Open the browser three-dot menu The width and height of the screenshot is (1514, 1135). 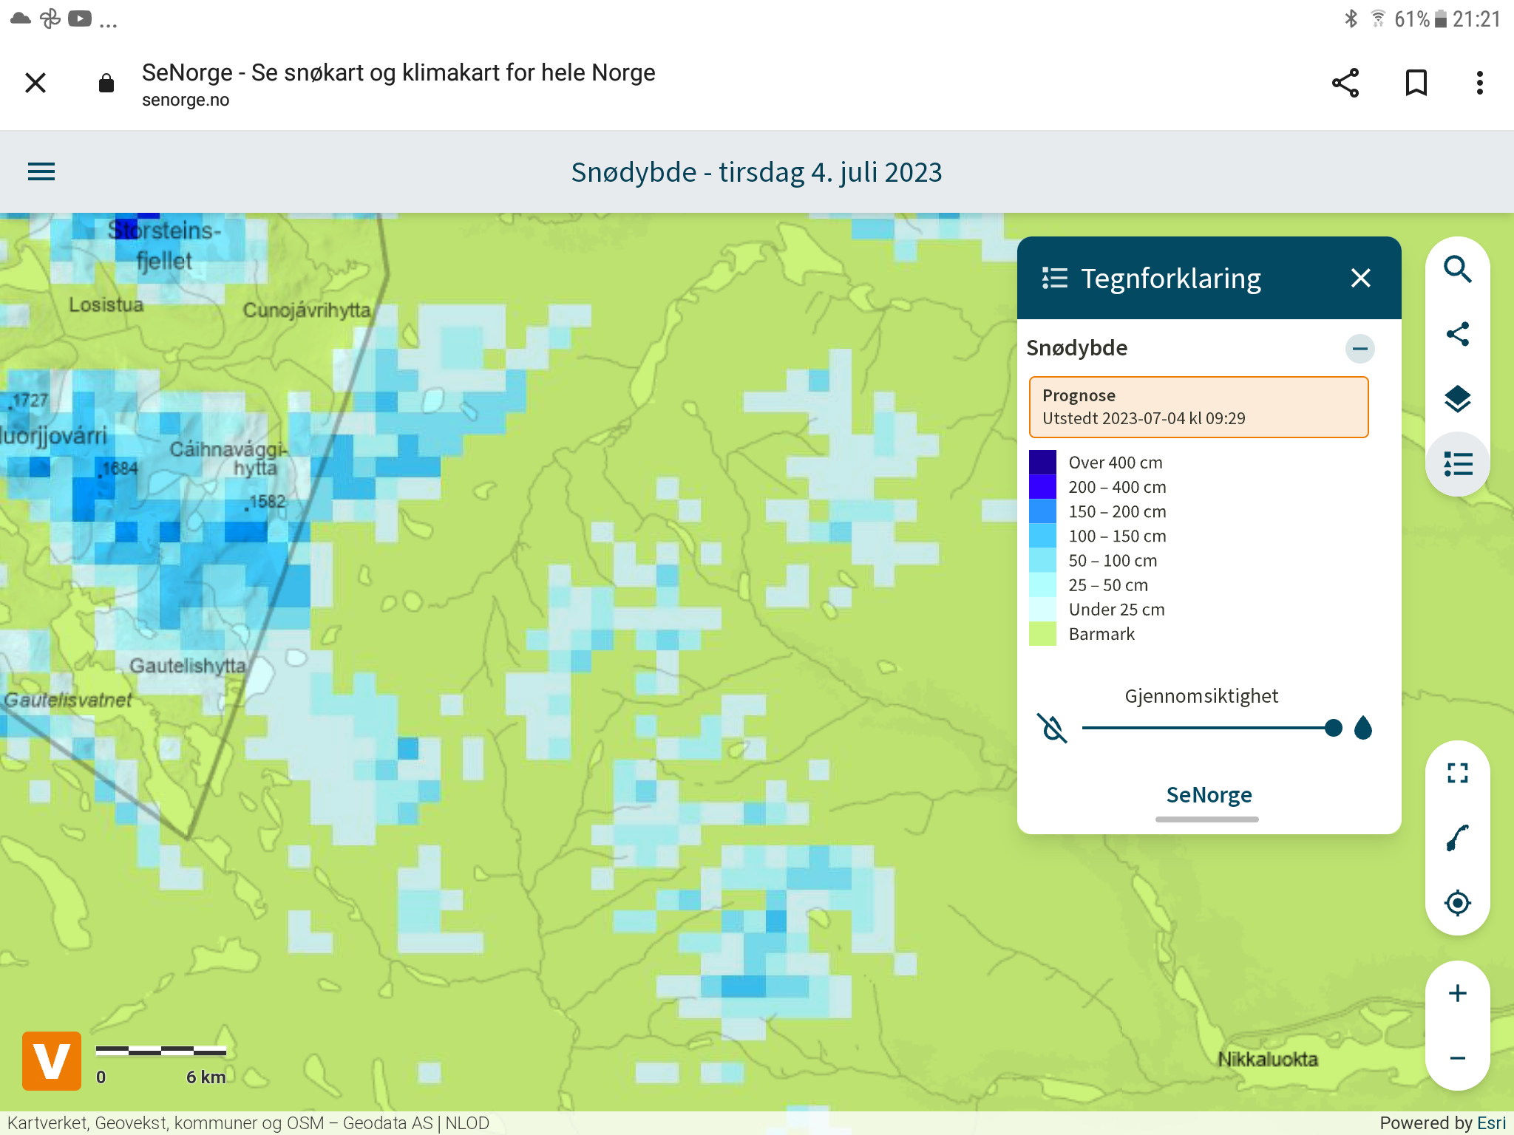pos(1479,83)
